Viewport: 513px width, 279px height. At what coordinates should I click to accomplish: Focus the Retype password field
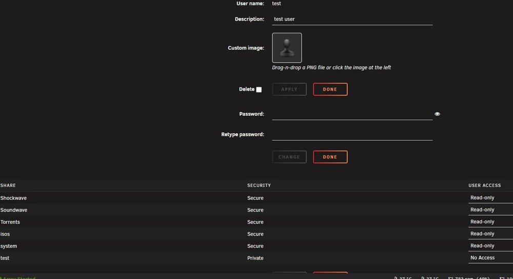(352, 135)
